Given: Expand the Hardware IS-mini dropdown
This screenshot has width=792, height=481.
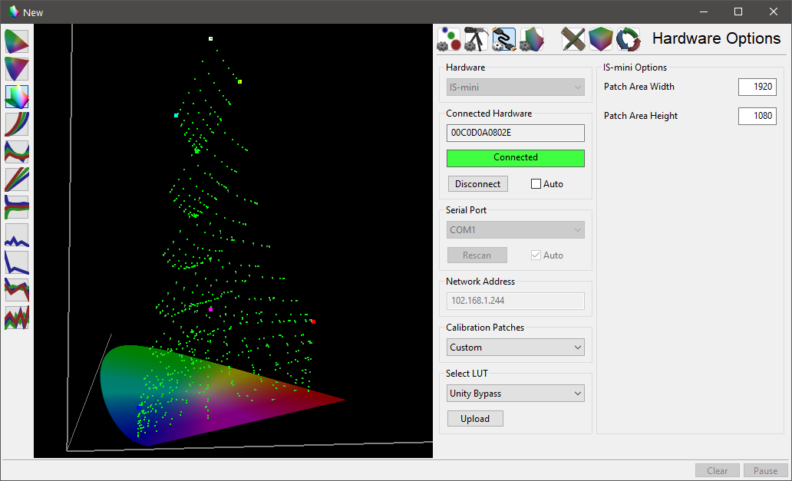Looking at the screenshot, I should point(515,87).
